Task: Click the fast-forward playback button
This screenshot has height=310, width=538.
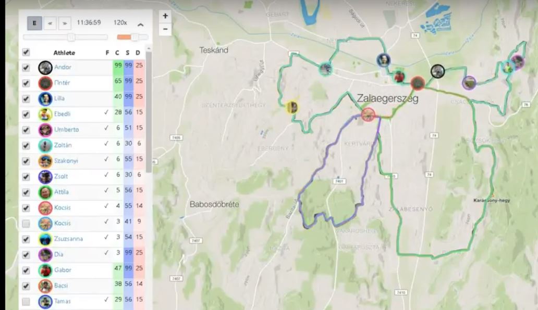Action: coord(65,23)
